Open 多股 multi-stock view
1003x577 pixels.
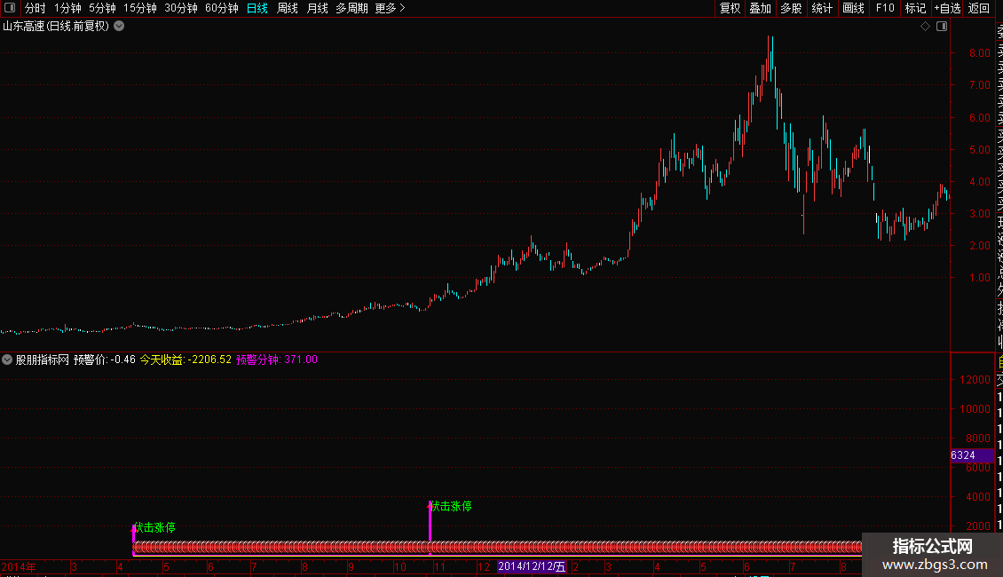point(791,8)
